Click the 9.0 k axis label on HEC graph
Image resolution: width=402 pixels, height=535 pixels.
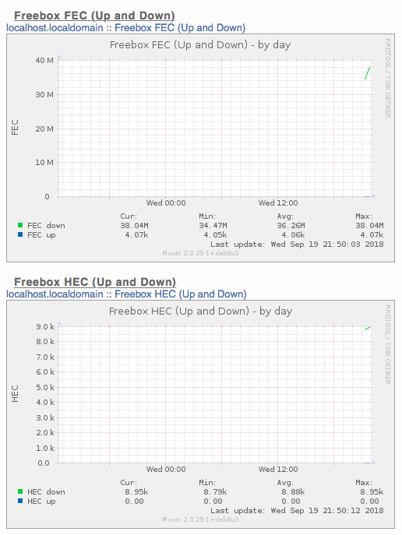pos(45,327)
